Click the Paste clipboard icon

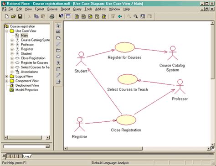(43, 16)
